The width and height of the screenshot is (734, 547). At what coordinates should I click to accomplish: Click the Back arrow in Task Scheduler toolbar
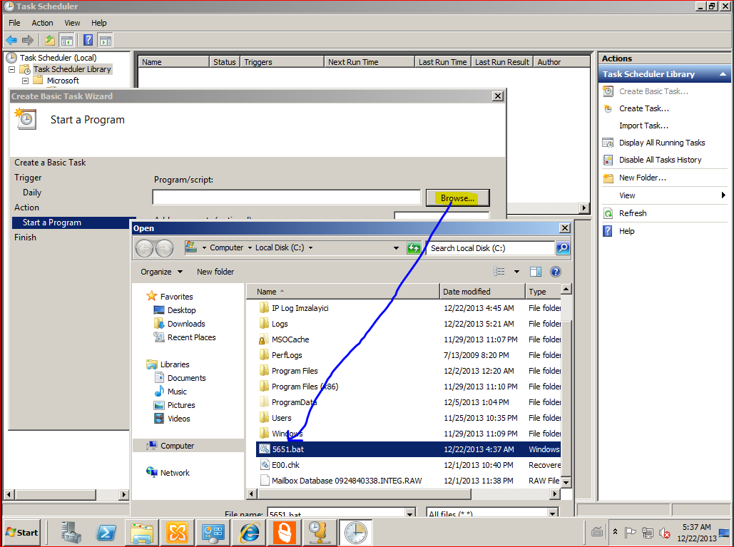coord(11,40)
